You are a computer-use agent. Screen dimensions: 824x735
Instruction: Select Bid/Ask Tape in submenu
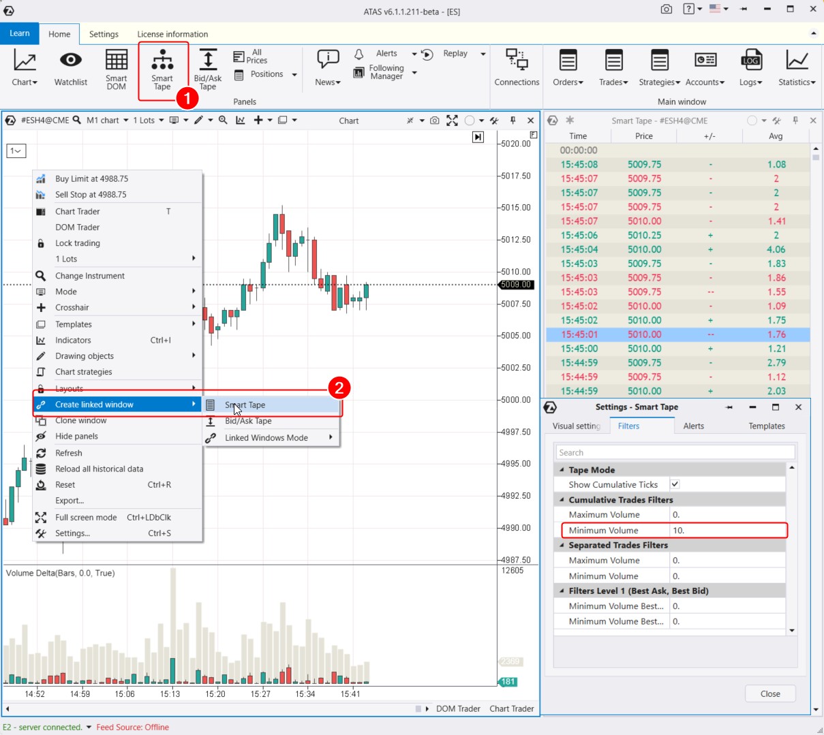click(x=248, y=421)
